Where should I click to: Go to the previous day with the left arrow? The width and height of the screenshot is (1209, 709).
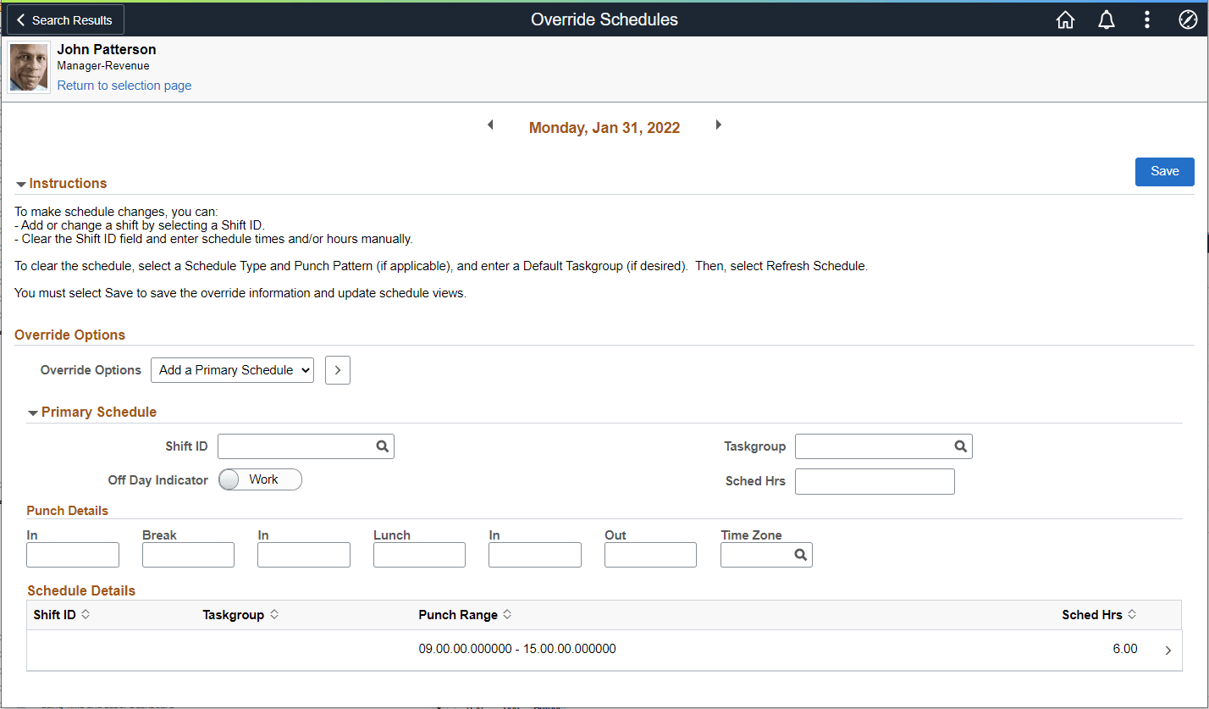(490, 125)
